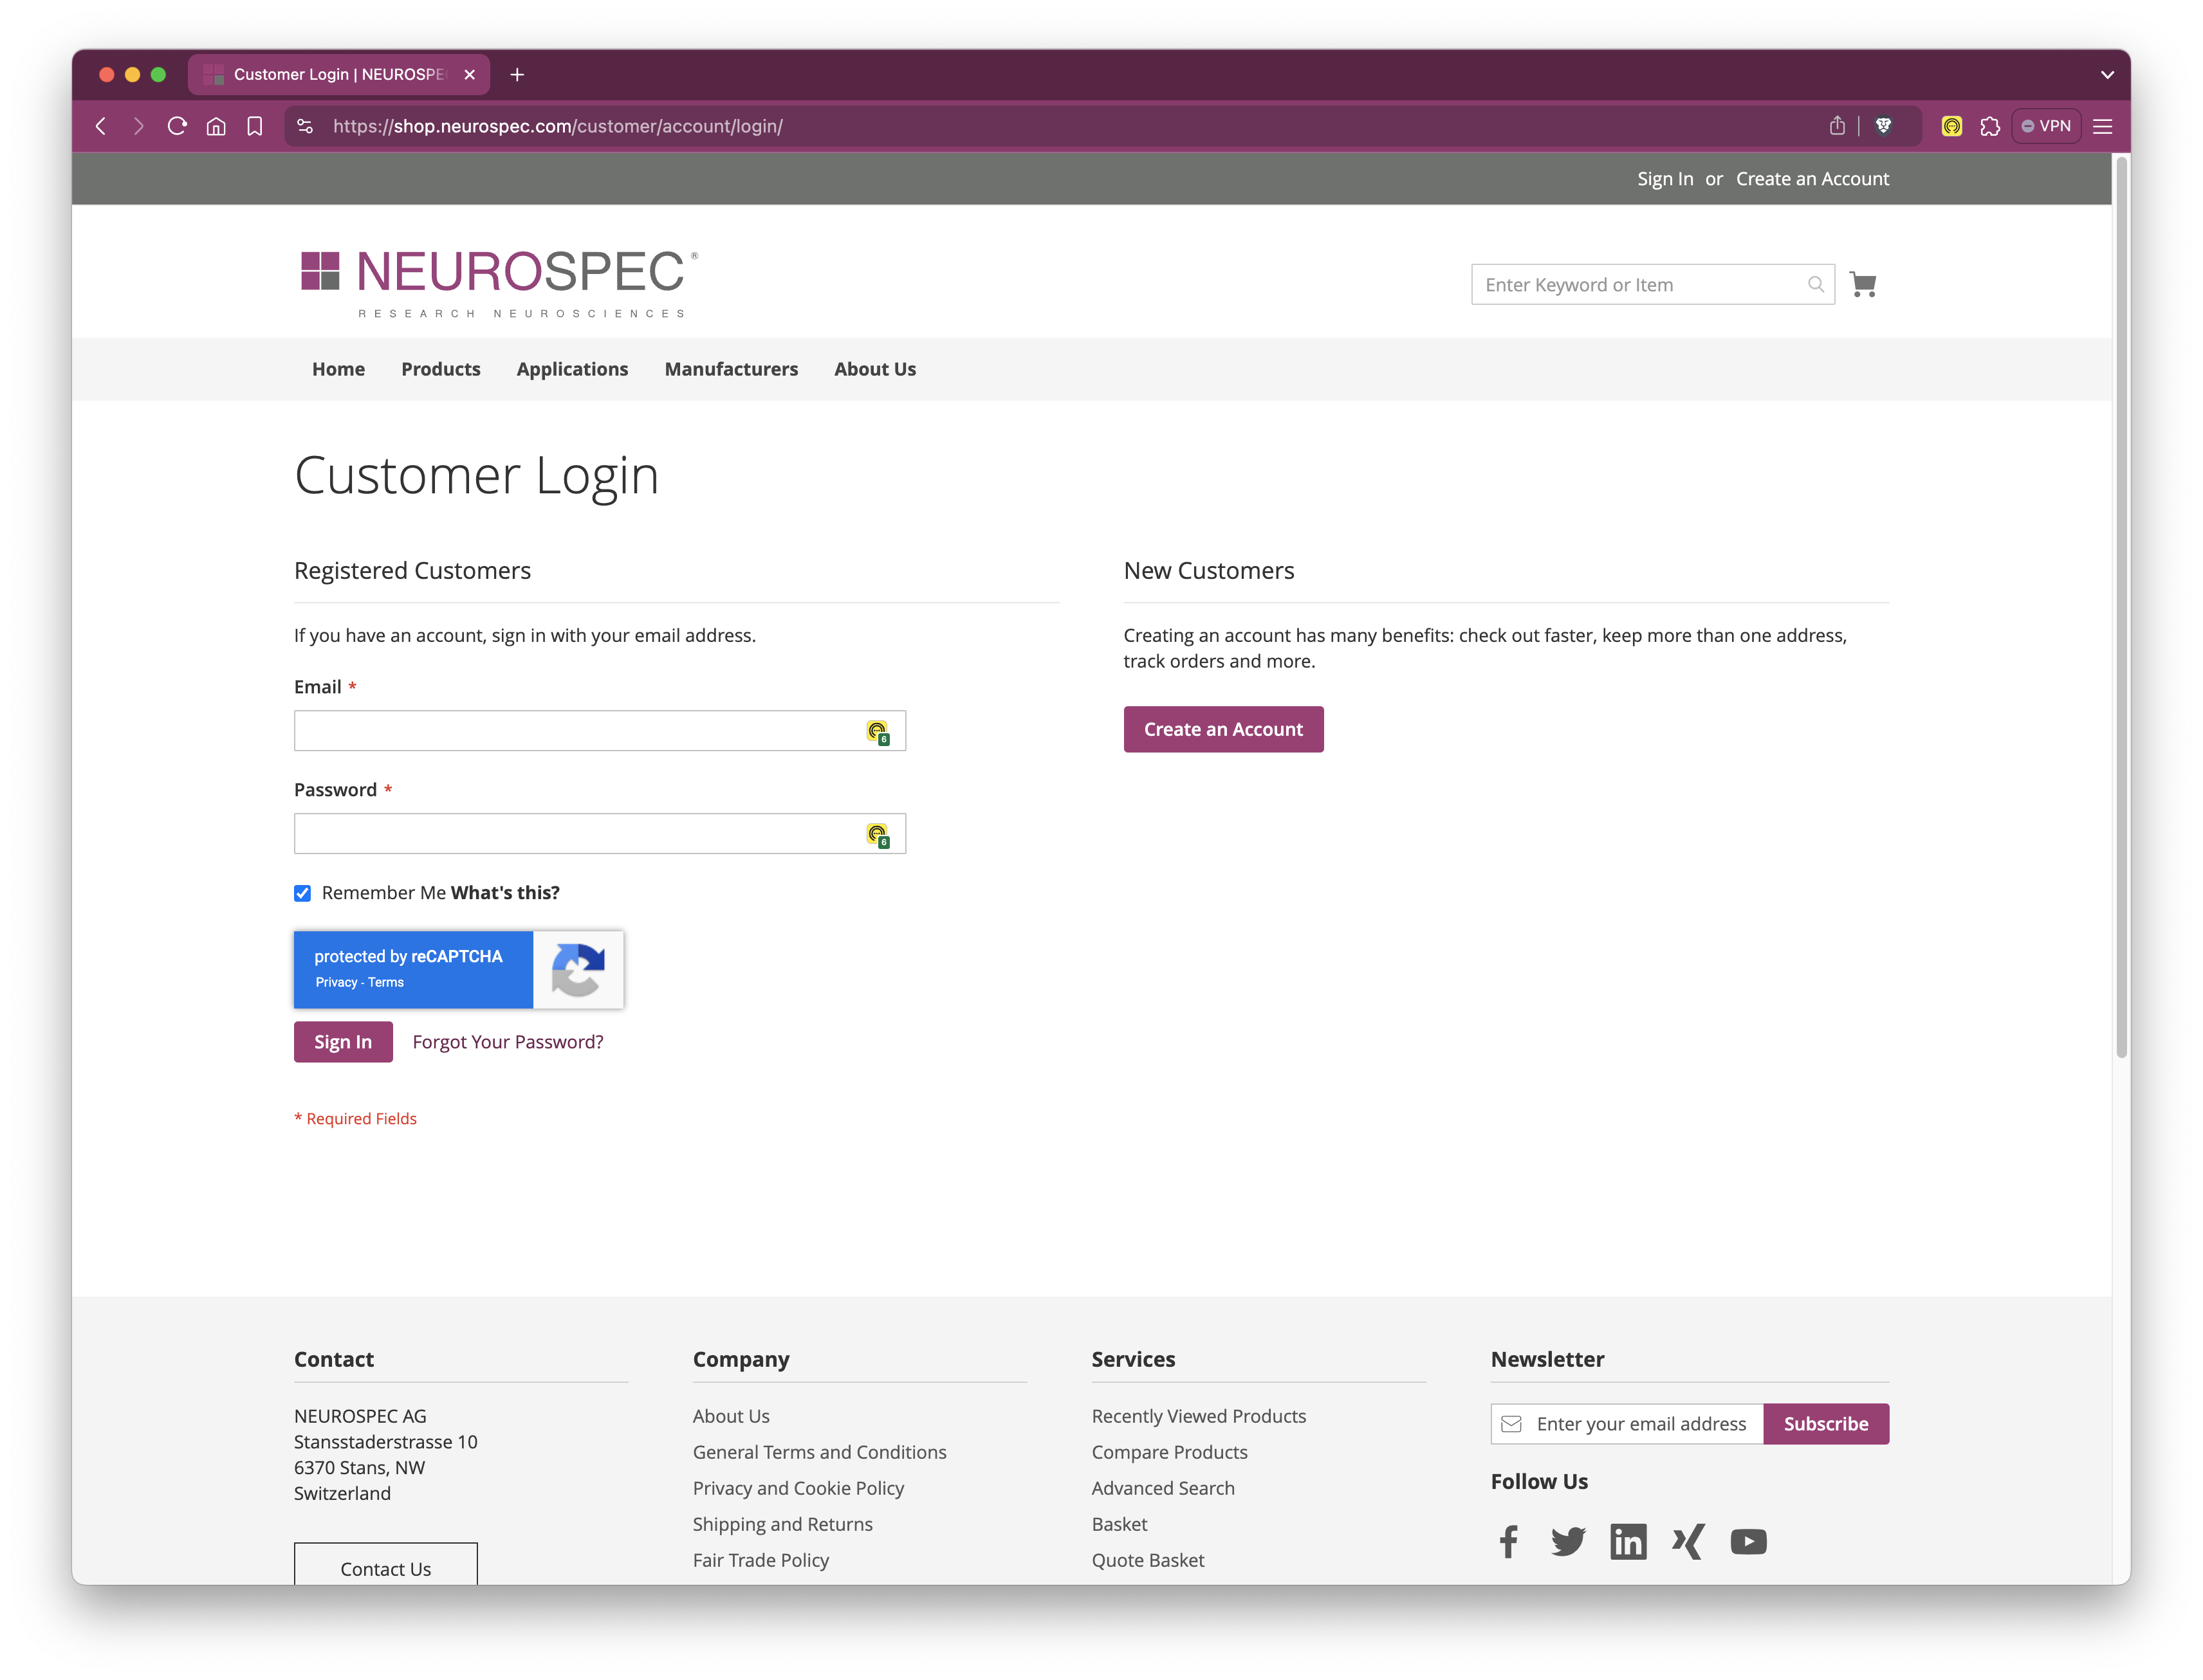Click the shopping cart icon

[1866, 284]
